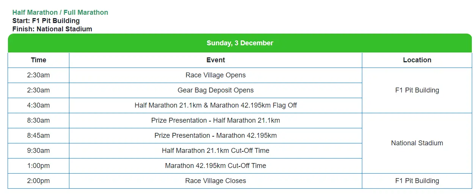Viewport: 476px width, 194px height.
Task: Click the F1 Pit Building cell beside Race Village Closes
Action: click(417, 181)
